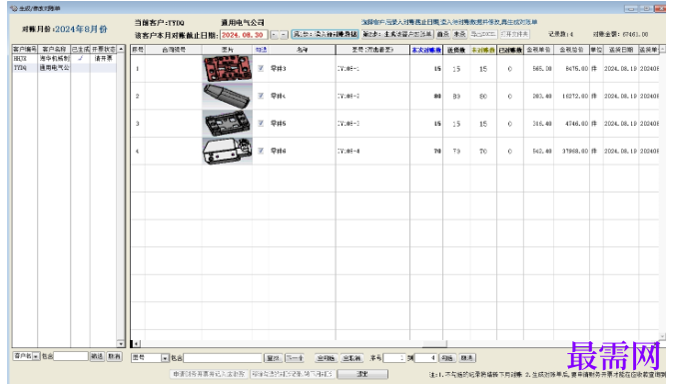Click the up arrow of the main table scrollbar

click(662, 50)
